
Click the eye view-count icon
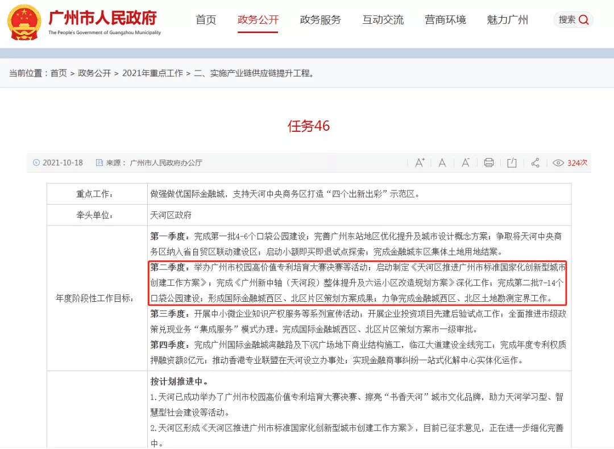[558, 163]
